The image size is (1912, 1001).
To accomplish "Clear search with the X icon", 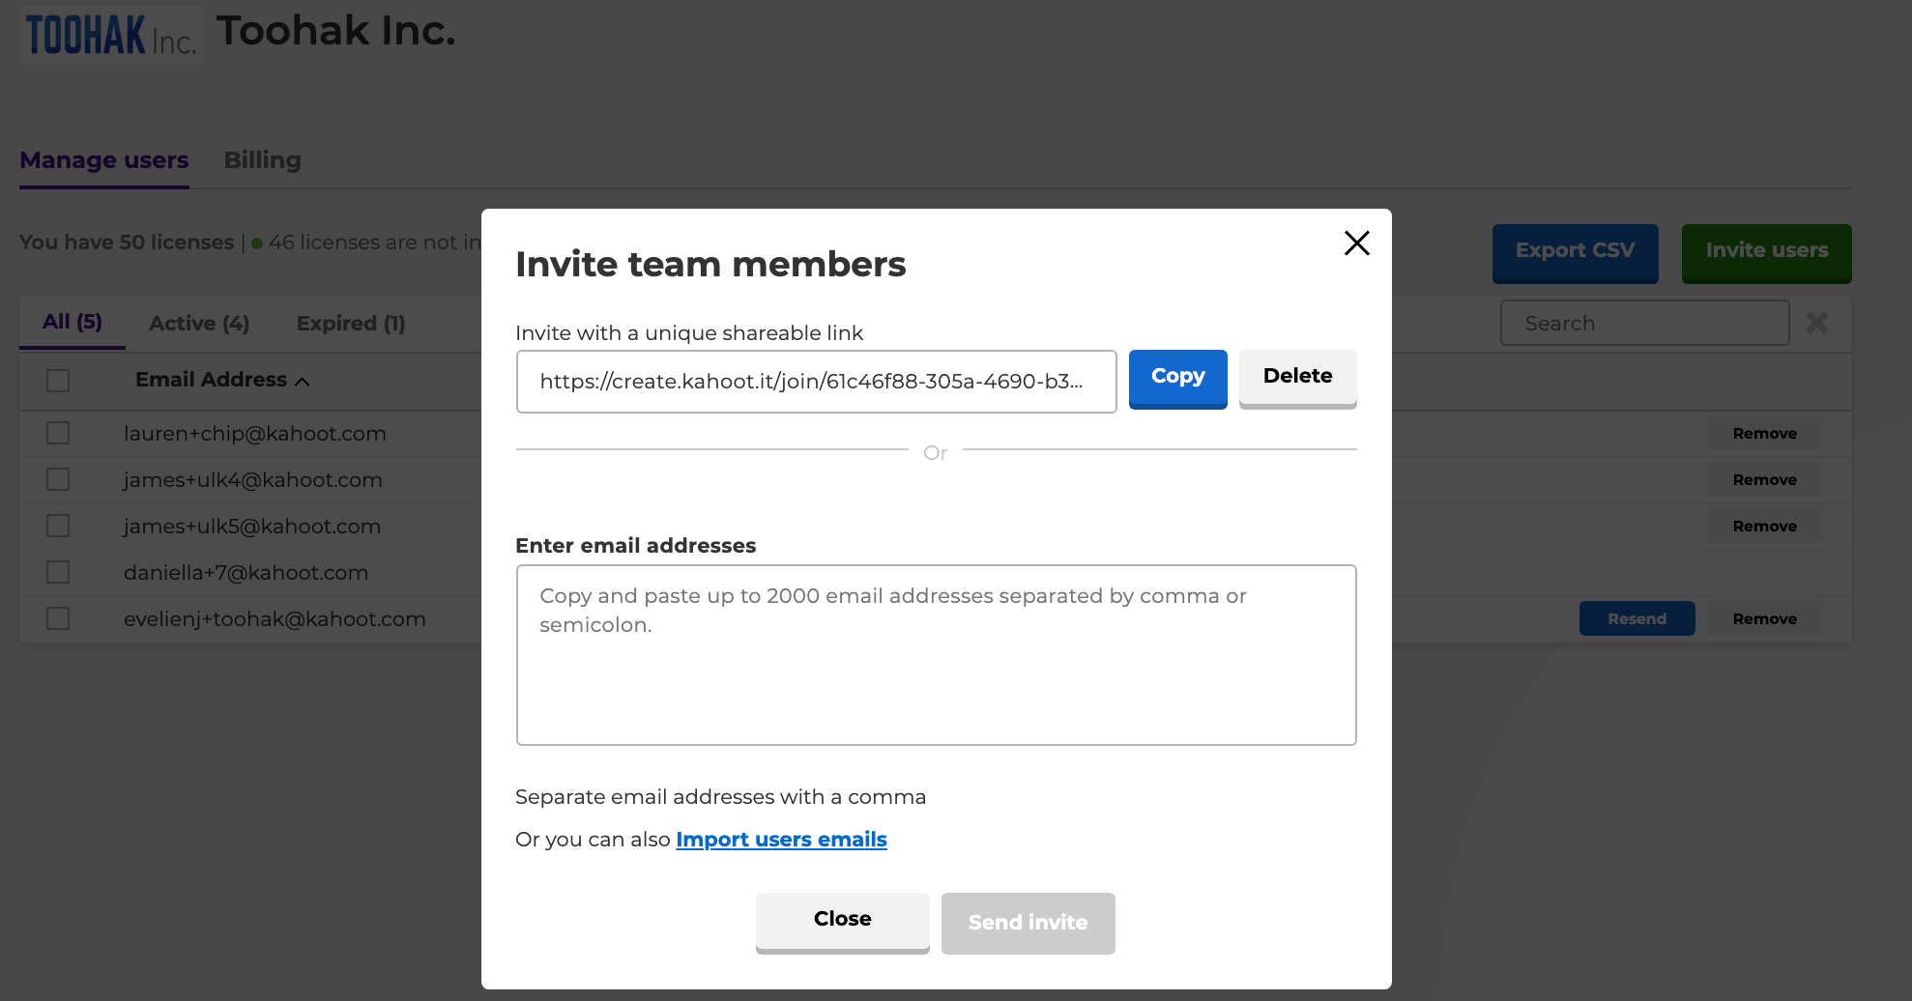I will pyautogui.click(x=1817, y=323).
